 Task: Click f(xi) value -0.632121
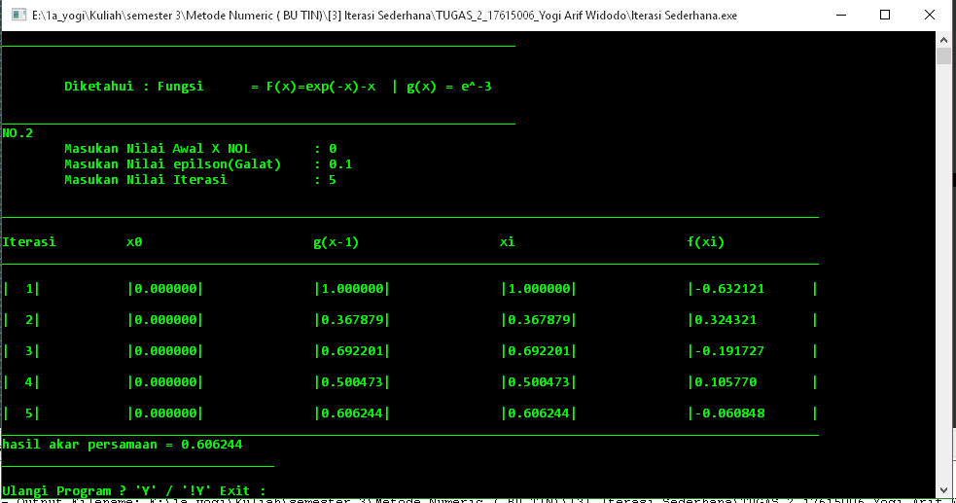point(729,289)
